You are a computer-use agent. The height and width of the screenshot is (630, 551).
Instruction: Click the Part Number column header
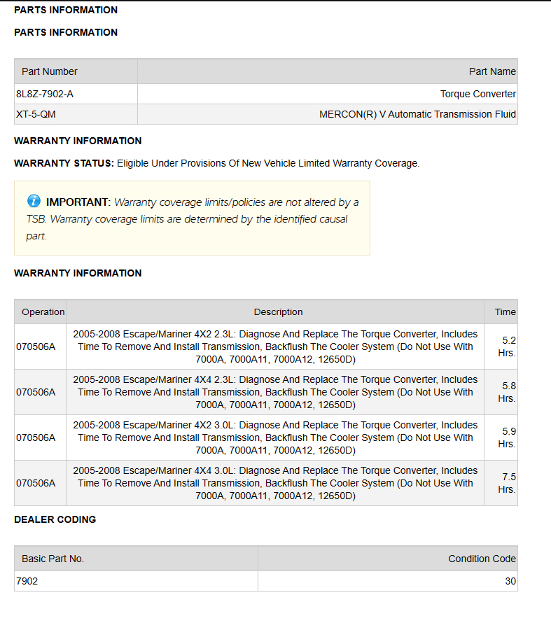pos(50,71)
